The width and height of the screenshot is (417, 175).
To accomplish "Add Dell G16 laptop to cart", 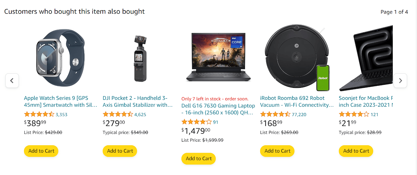I will [199, 159].
